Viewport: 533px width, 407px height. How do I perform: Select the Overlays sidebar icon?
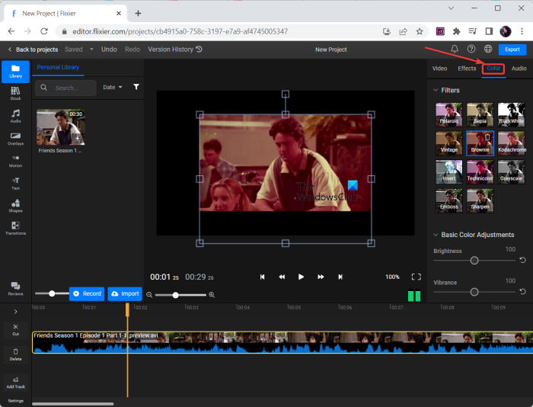click(x=15, y=138)
